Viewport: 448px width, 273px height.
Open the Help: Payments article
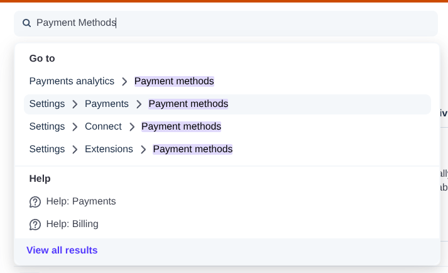pyautogui.click(x=81, y=201)
